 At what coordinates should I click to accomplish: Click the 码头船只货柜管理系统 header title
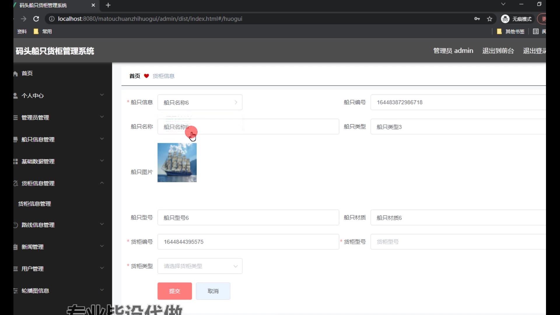[x=55, y=51]
